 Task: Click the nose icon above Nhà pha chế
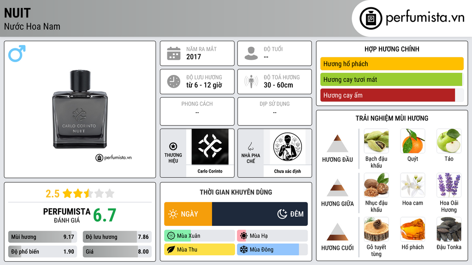[250, 146]
